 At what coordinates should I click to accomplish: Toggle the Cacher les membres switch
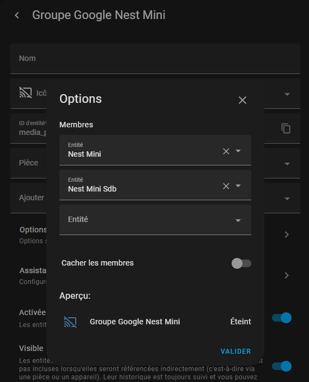[x=241, y=263]
